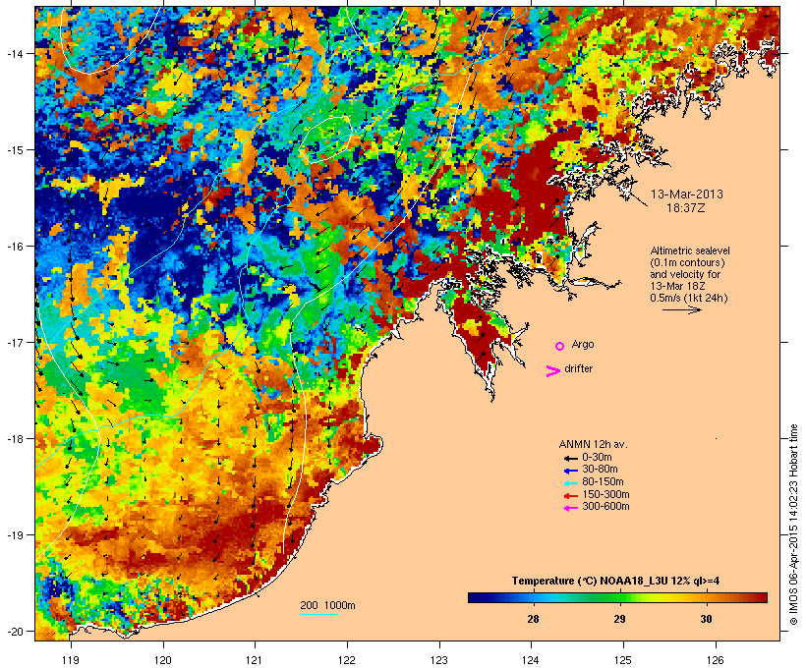Click the dark blue cold end of color bar

point(476,597)
